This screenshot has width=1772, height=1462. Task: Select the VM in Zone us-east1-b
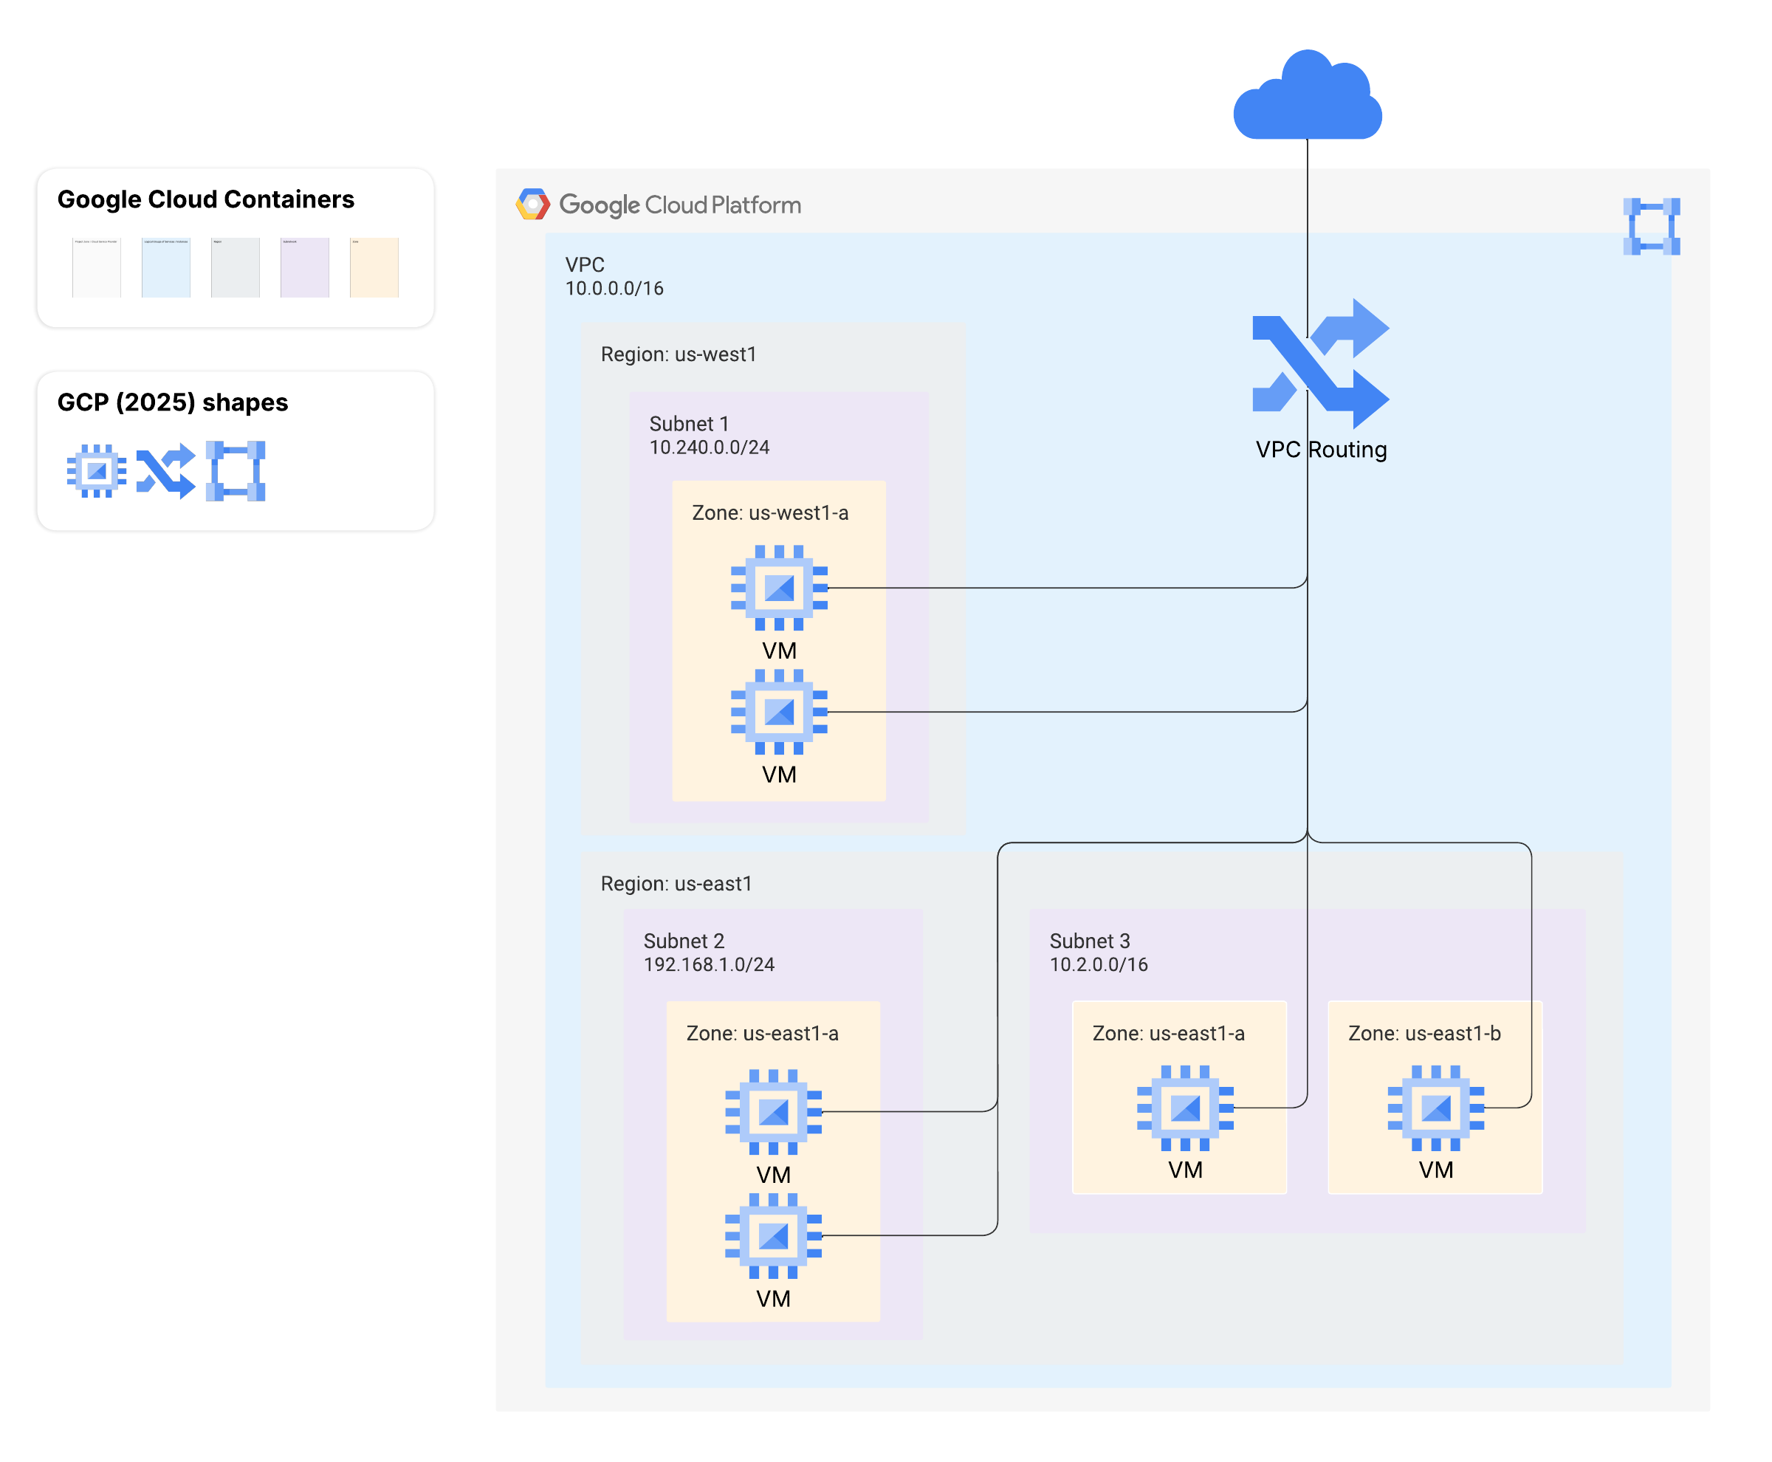point(1436,1108)
